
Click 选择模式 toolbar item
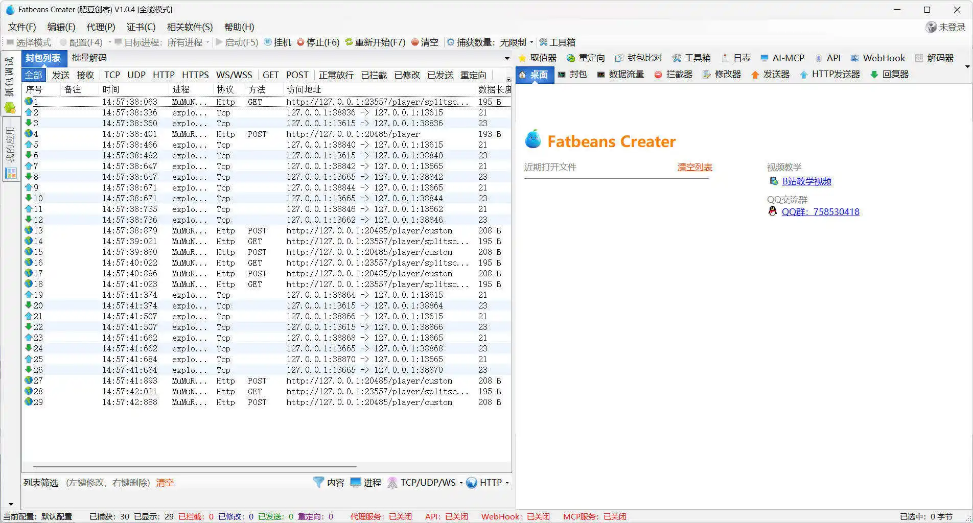(x=29, y=42)
